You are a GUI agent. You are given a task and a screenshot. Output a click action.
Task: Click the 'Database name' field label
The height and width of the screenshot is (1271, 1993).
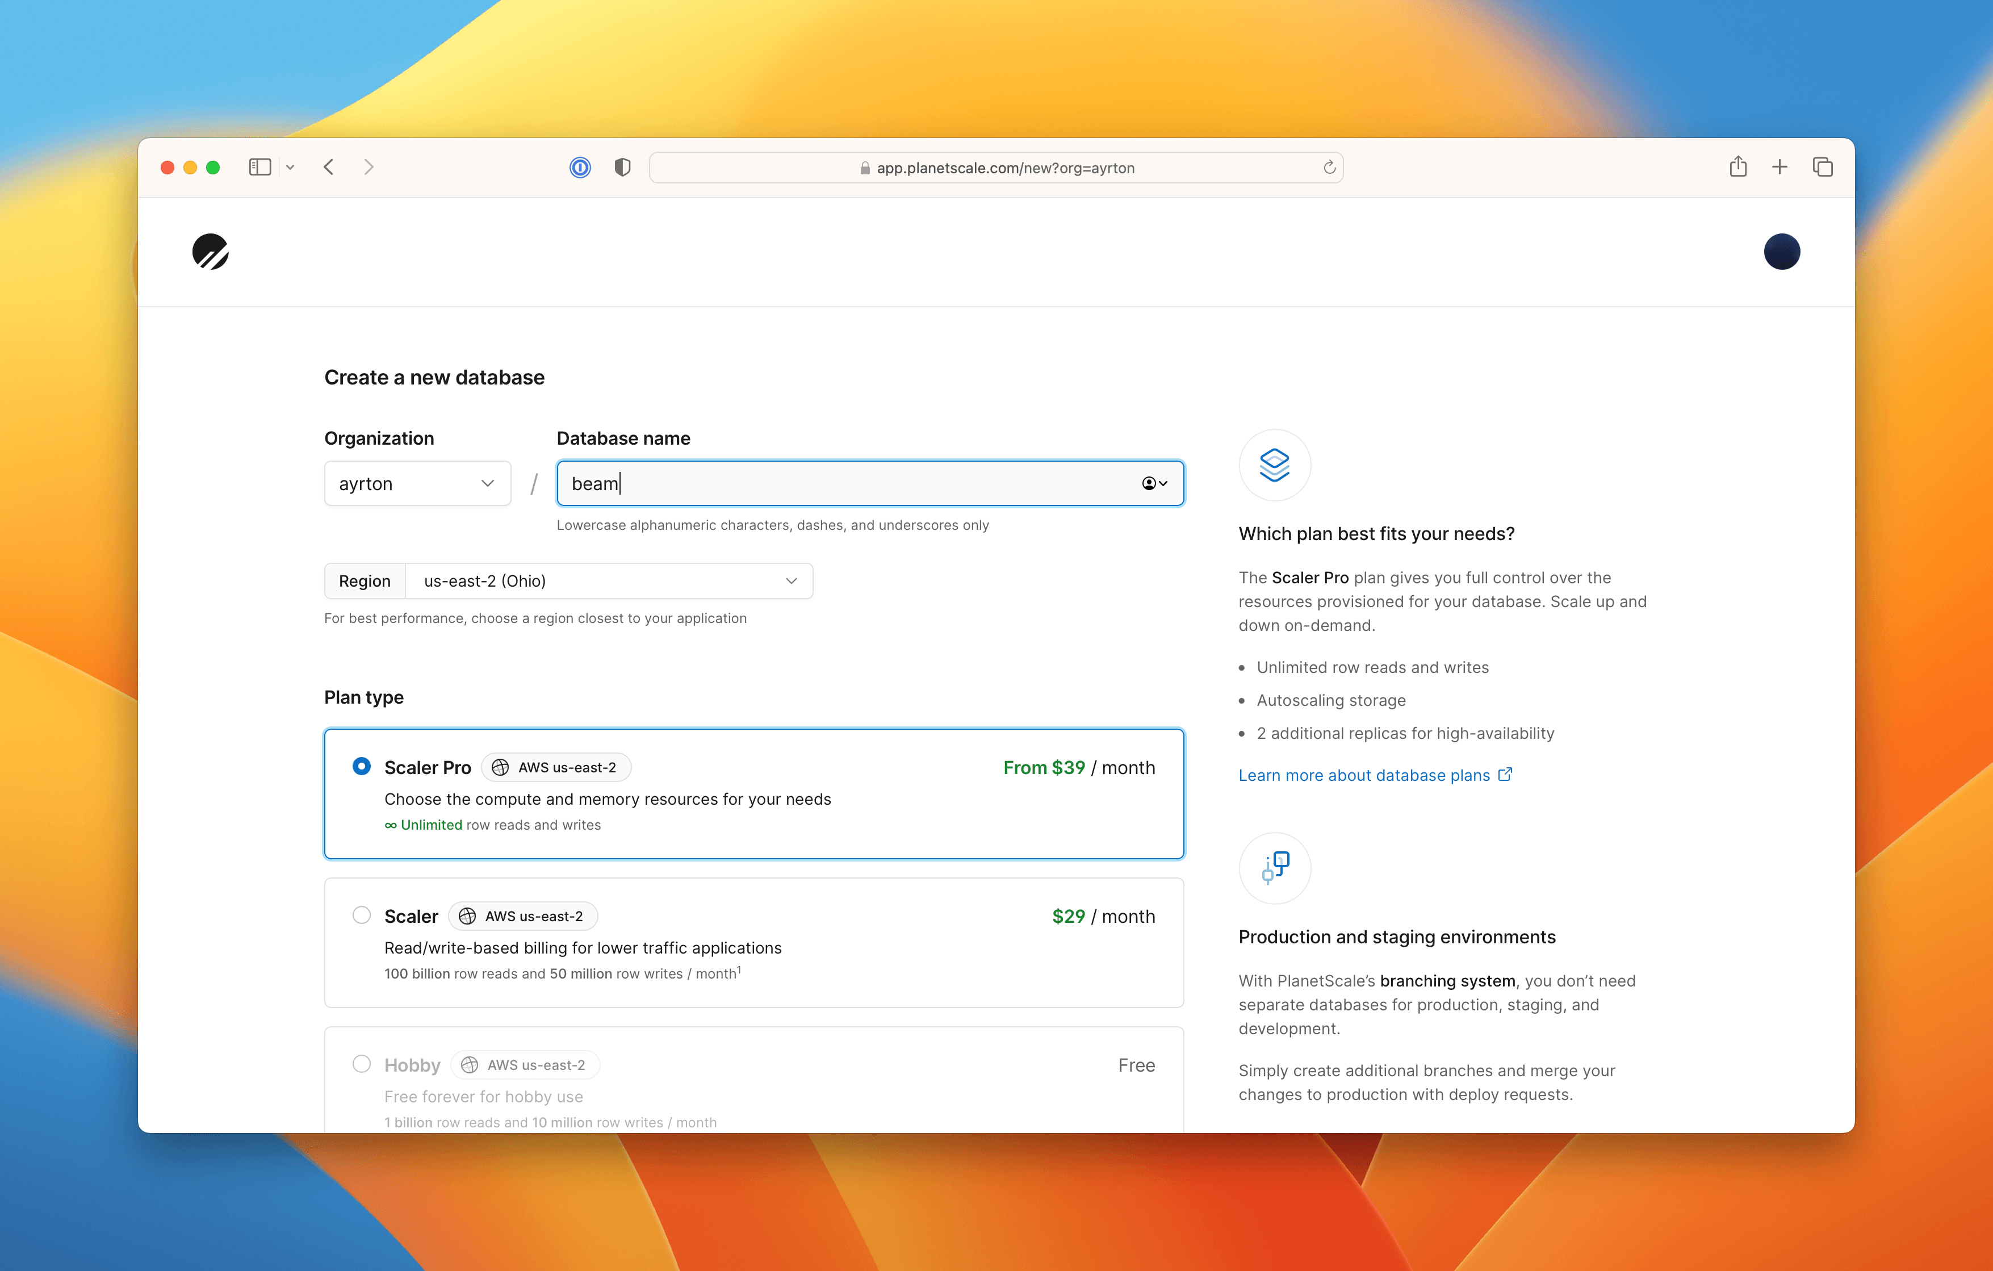coord(623,438)
